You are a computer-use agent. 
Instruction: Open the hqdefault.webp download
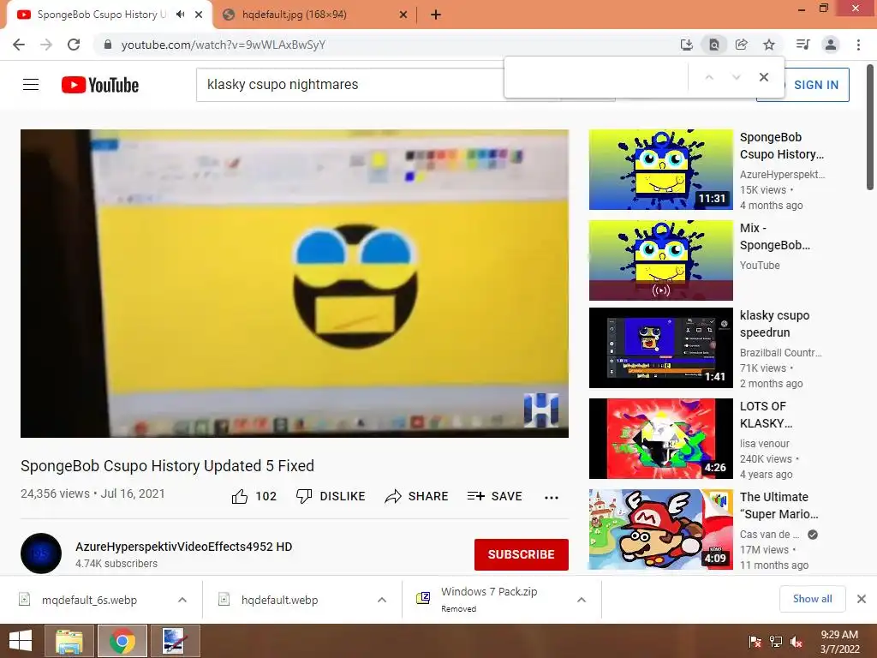280,600
